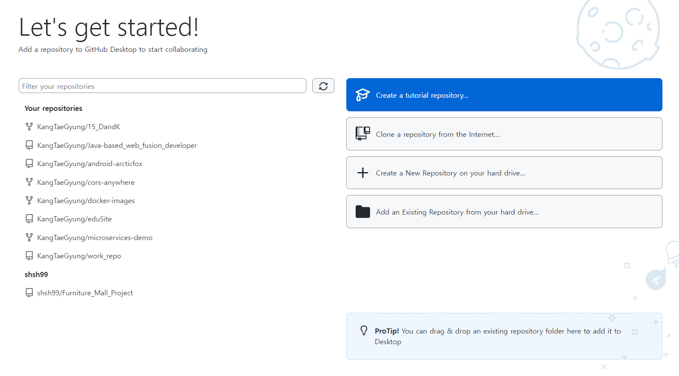Click the fork icon beside cors-anywhere
679x376 pixels.
pos(29,182)
